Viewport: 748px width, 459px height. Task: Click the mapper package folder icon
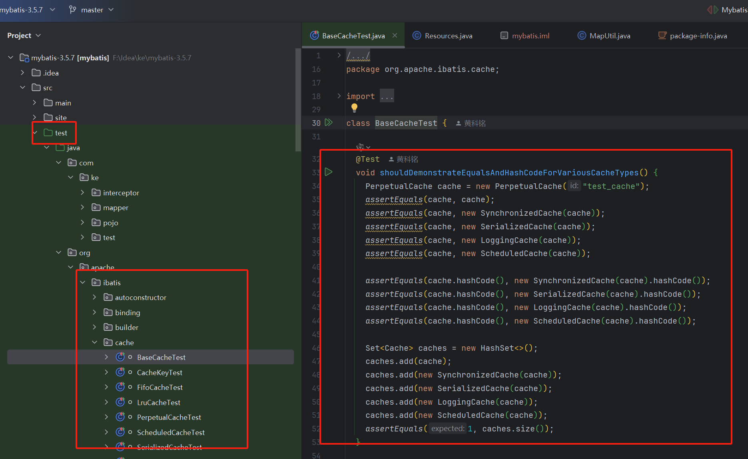coord(96,207)
